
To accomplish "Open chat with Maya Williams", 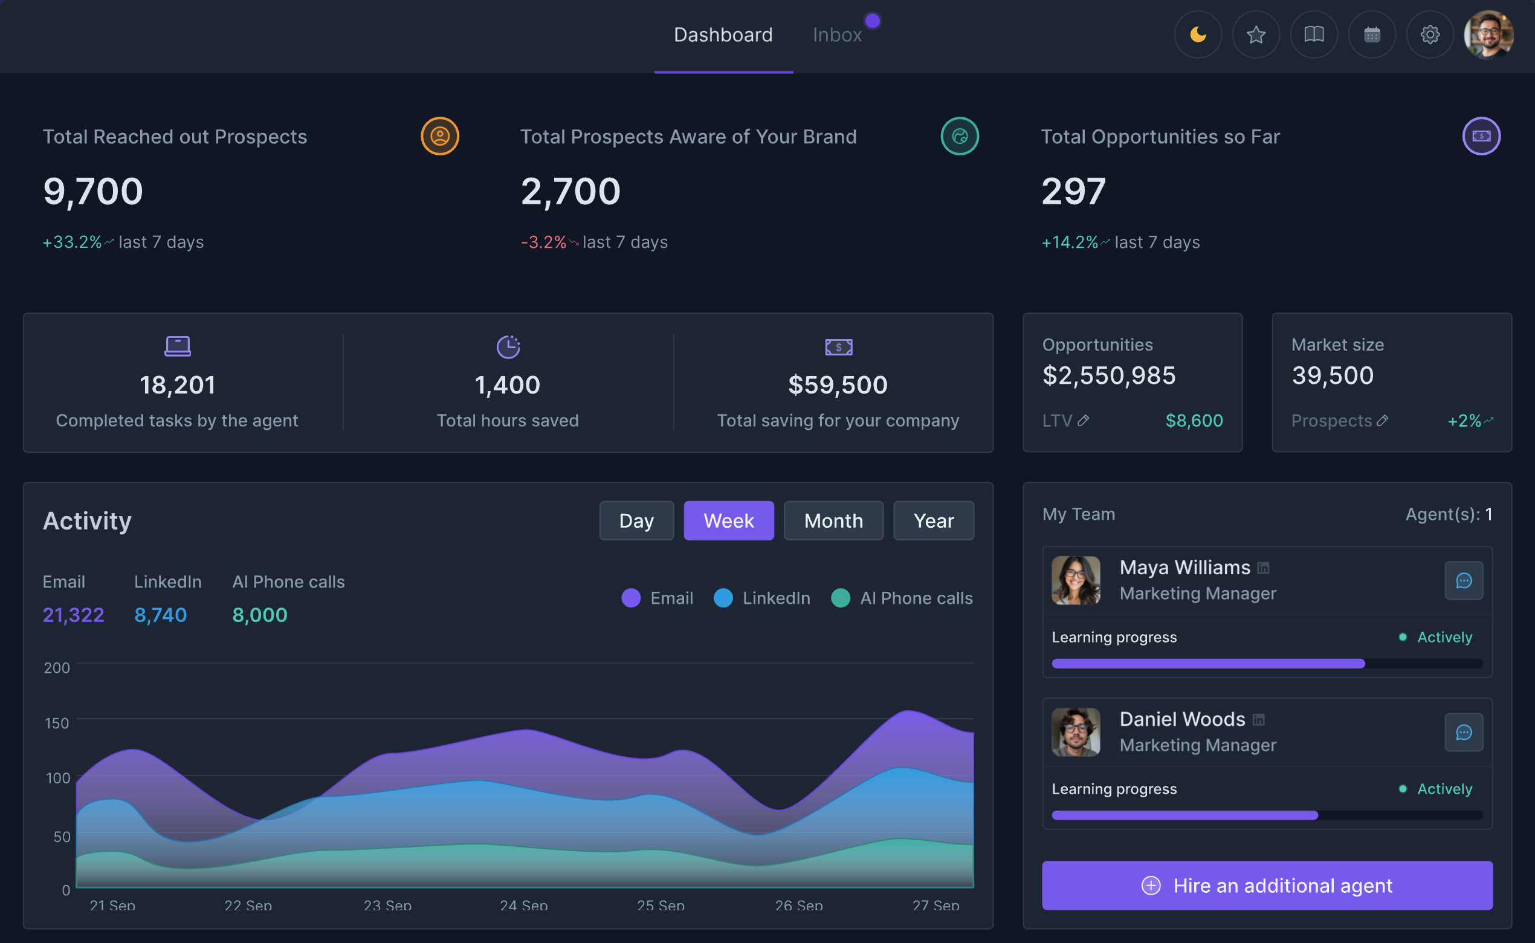I will tap(1464, 580).
